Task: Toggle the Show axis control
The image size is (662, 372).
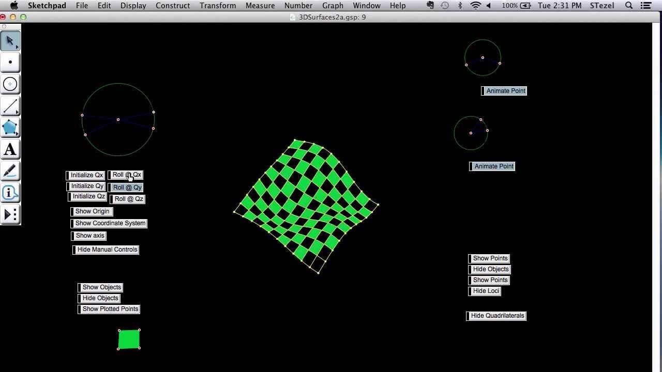Action: 89,235
